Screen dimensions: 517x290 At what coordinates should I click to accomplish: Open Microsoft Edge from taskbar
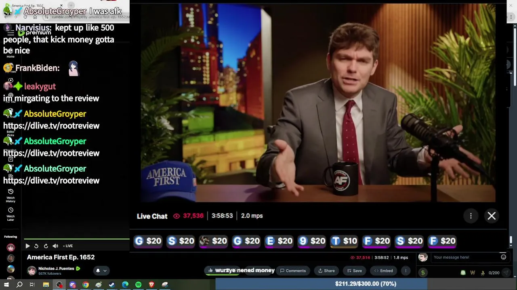pyautogui.click(x=125, y=285)
